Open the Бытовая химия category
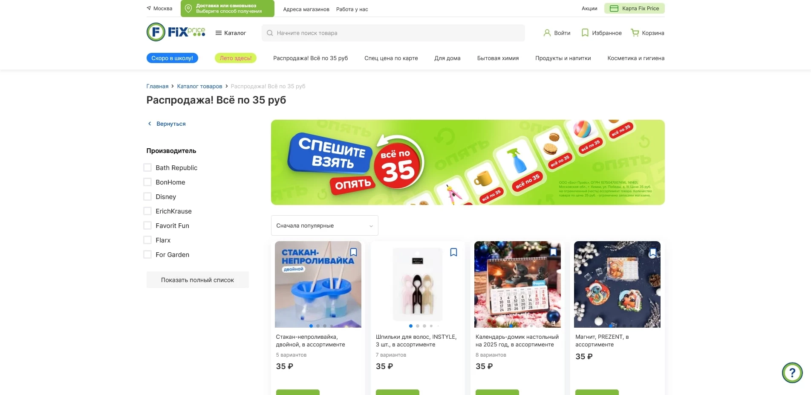 (x=498, y=58)
